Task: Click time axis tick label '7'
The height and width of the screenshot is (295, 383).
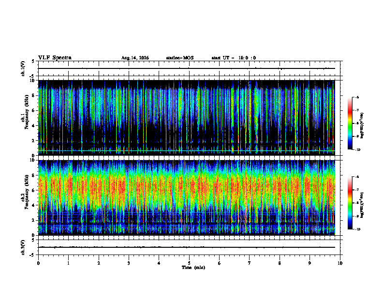Action: tap(250, 263)
